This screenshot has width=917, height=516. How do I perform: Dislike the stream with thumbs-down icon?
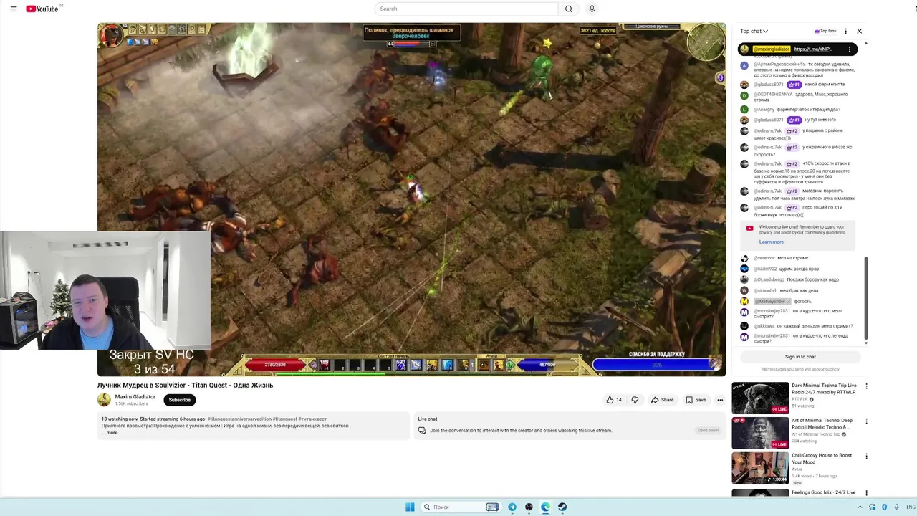pyautogui.click(x=635, y=400)
